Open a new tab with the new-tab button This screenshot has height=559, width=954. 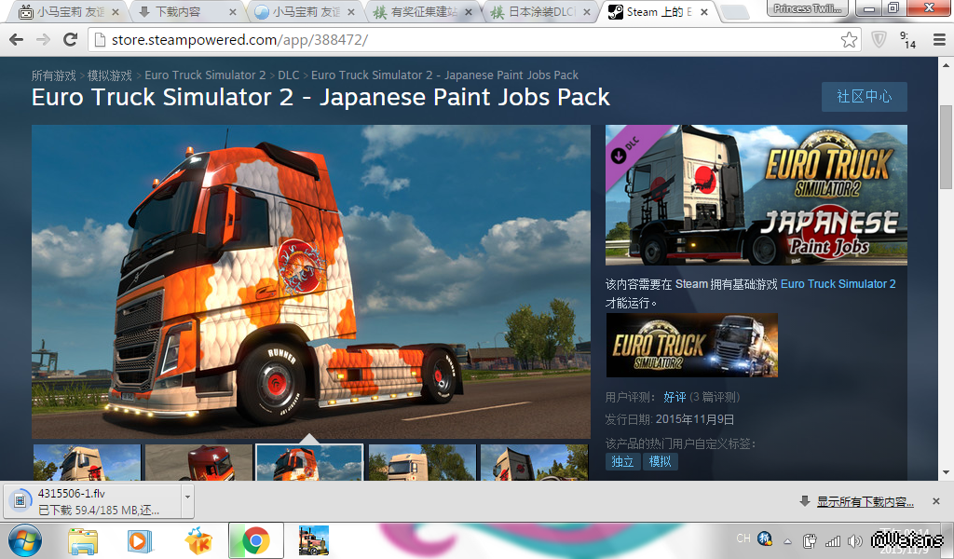point(735,12)
